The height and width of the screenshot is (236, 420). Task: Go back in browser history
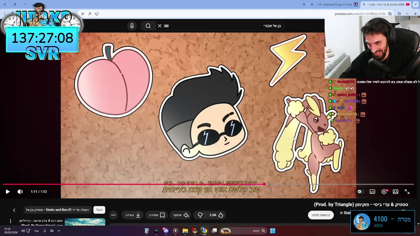coord(415,14)
